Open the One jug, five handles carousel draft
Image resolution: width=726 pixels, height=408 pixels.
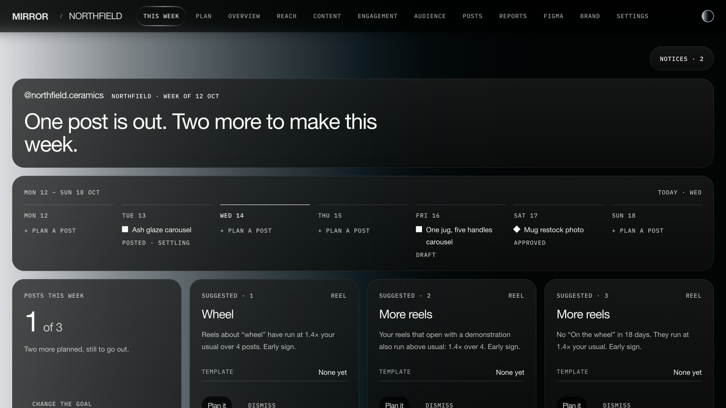[459, 236]
